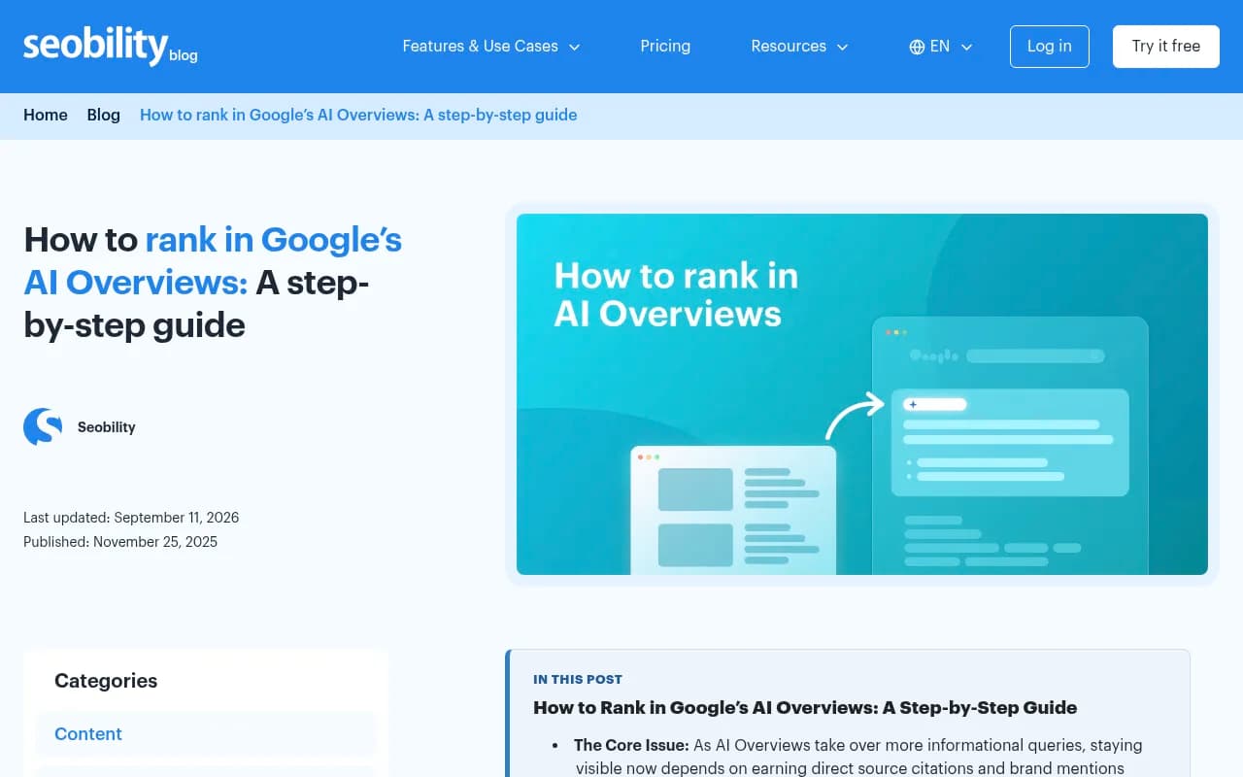Select the Published November 25, 2025 text

120,542
